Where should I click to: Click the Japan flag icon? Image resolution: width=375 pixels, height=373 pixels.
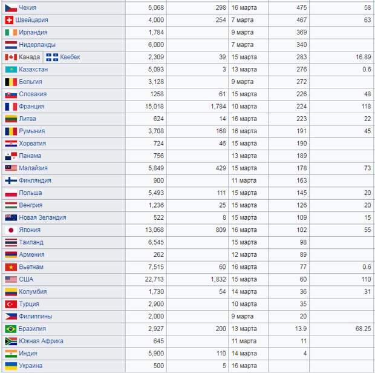[x=11, y=230]
